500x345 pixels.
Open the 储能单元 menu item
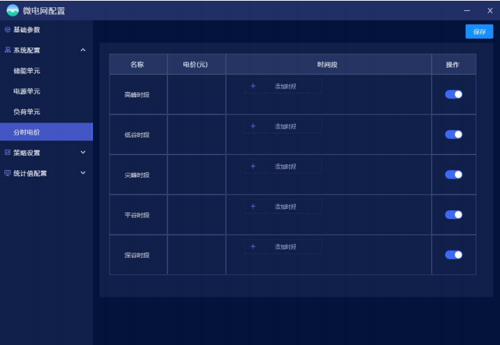click(x=27, y=71)
